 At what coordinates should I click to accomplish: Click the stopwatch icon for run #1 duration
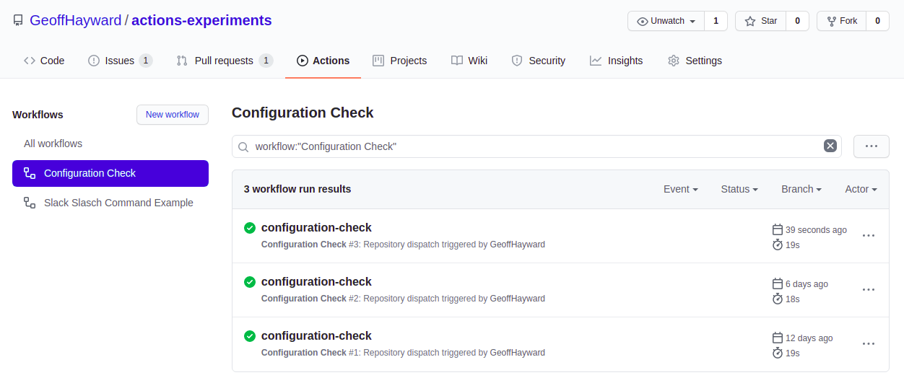778,353
